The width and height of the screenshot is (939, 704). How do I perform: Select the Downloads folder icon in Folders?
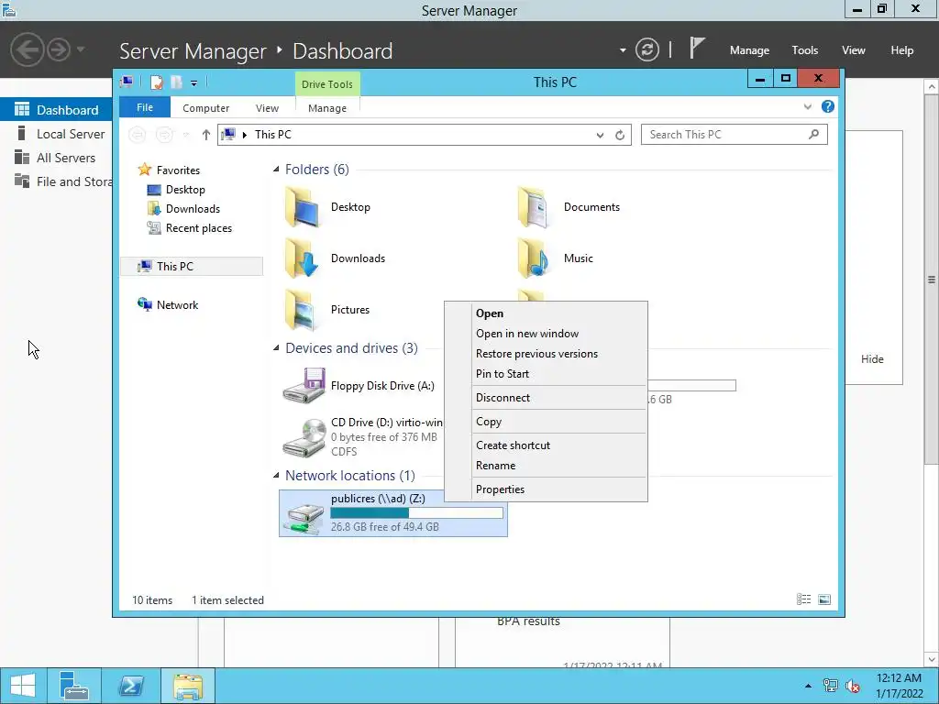pos(302,258)
